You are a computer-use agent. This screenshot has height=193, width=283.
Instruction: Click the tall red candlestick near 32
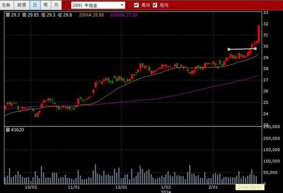[x=259, y=34]
